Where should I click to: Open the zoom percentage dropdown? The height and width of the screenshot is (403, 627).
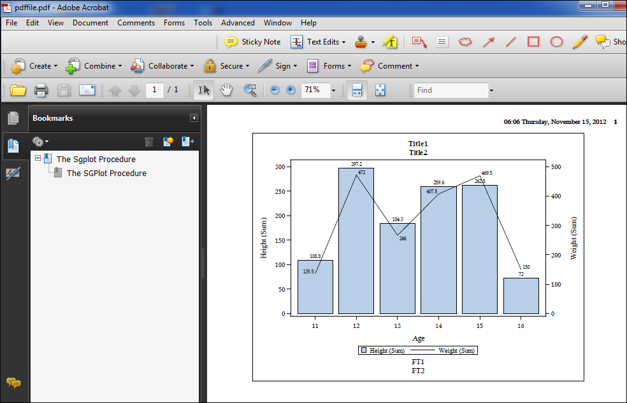pos(333,91)
